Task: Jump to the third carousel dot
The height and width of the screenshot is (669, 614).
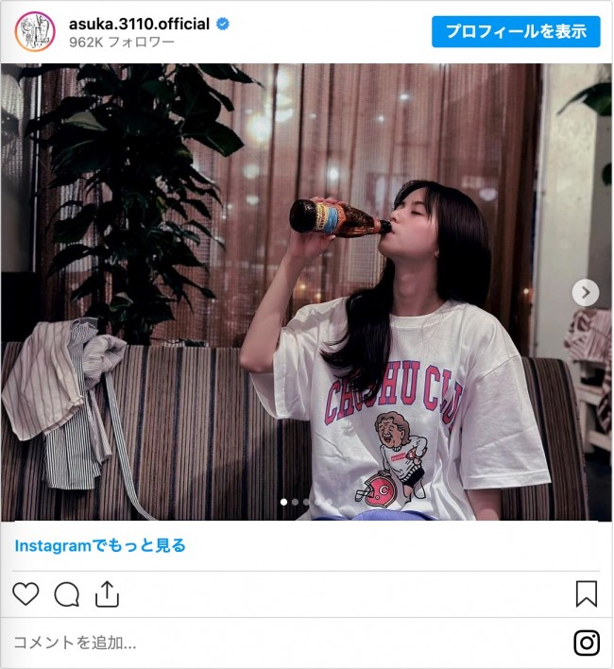Action: coord(306,502)
